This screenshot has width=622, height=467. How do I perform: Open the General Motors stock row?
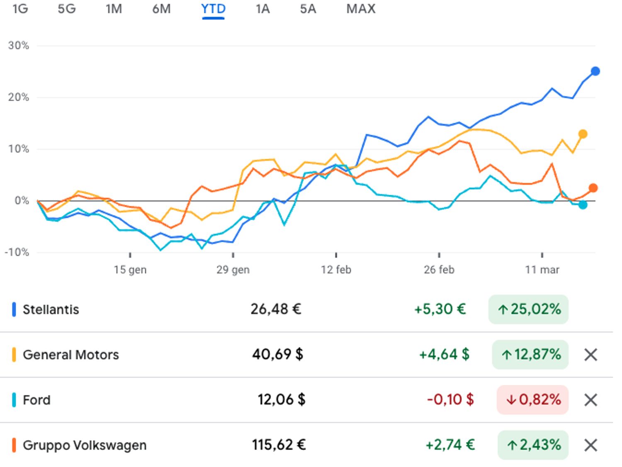[306, 355]
